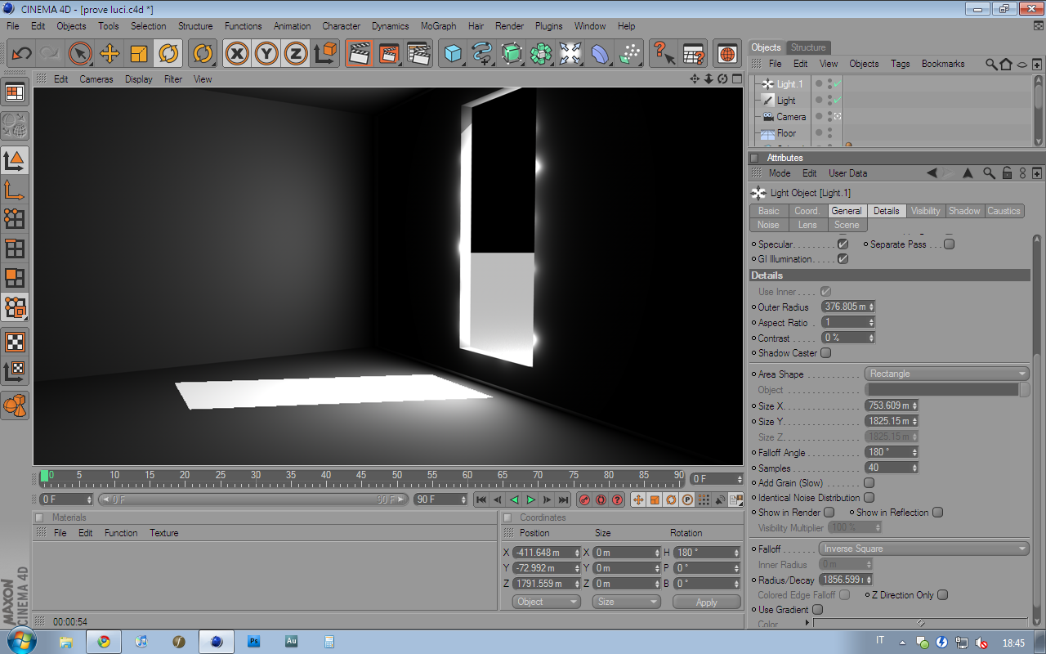Screen dimensions: 1046x654
Task: Open the Area Shape Rectangle dropdown
Action: click(946, 374)
